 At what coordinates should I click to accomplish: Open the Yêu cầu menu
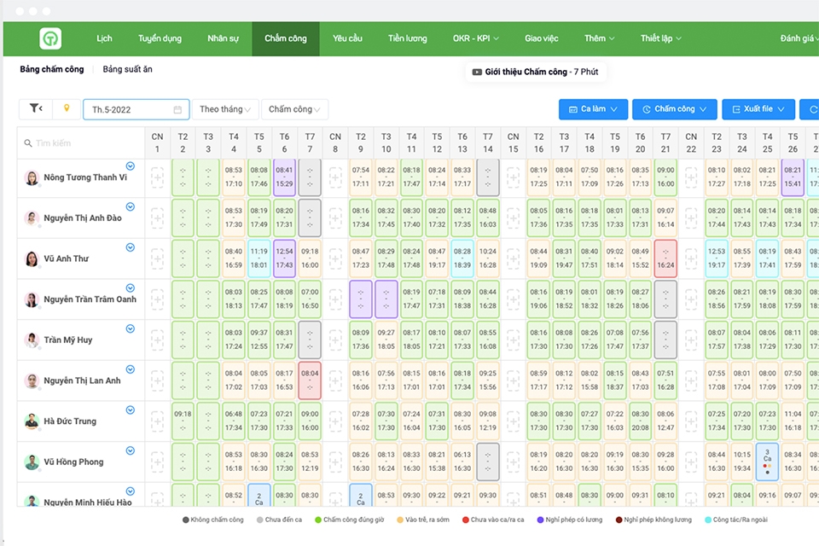click(x=347, y=38)
